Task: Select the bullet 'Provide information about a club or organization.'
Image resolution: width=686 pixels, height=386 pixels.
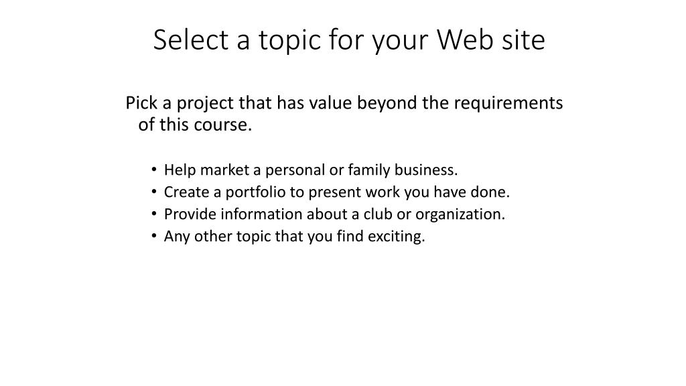Action: coord(334,214)
